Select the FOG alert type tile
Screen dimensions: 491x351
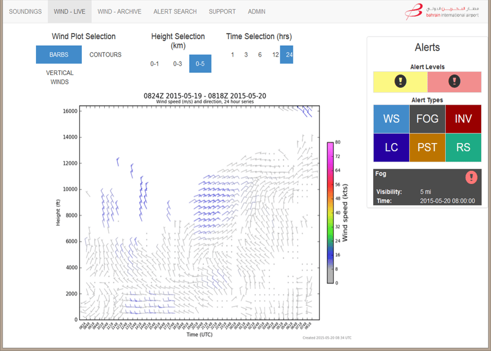(427, 119)
